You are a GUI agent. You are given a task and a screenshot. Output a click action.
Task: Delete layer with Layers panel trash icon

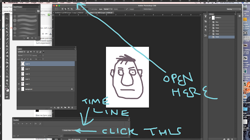point(72,108)
